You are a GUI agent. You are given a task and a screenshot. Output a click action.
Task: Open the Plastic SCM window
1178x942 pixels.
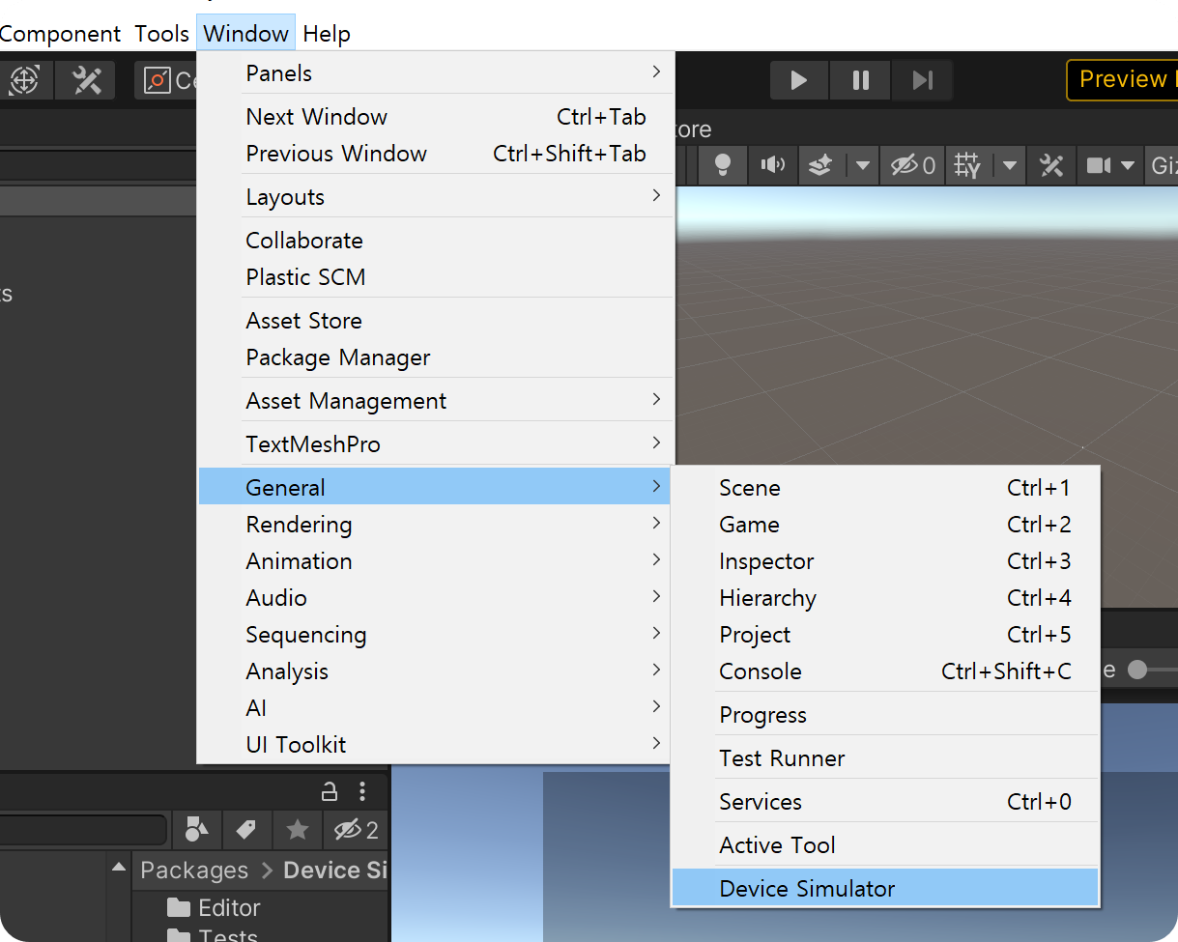coord(436,277)
